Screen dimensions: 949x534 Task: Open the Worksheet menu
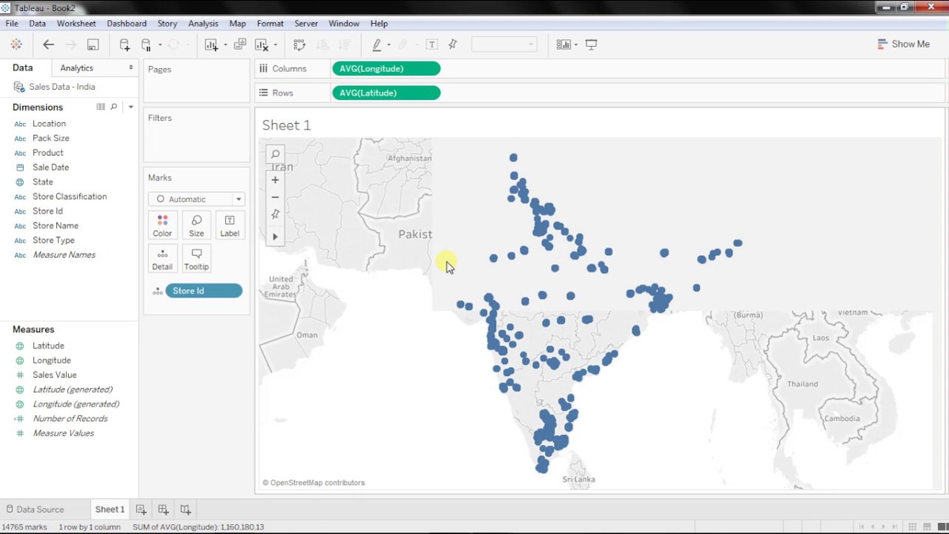(x=76, y=24)
